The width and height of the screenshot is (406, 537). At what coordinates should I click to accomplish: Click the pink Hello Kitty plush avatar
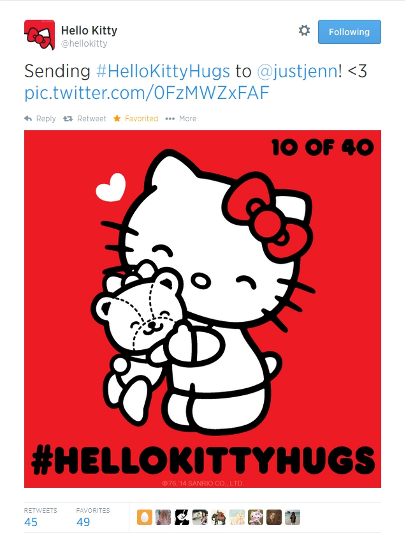click(x=256, y=517)
